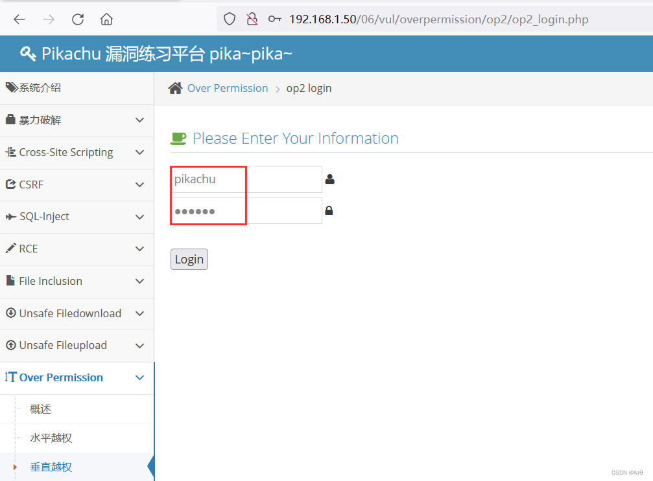Open the 水平越权 submenu item
Image resolution: width=653 pixels, height=481 pixels.
pyautogui.click(x=51, y=438)
